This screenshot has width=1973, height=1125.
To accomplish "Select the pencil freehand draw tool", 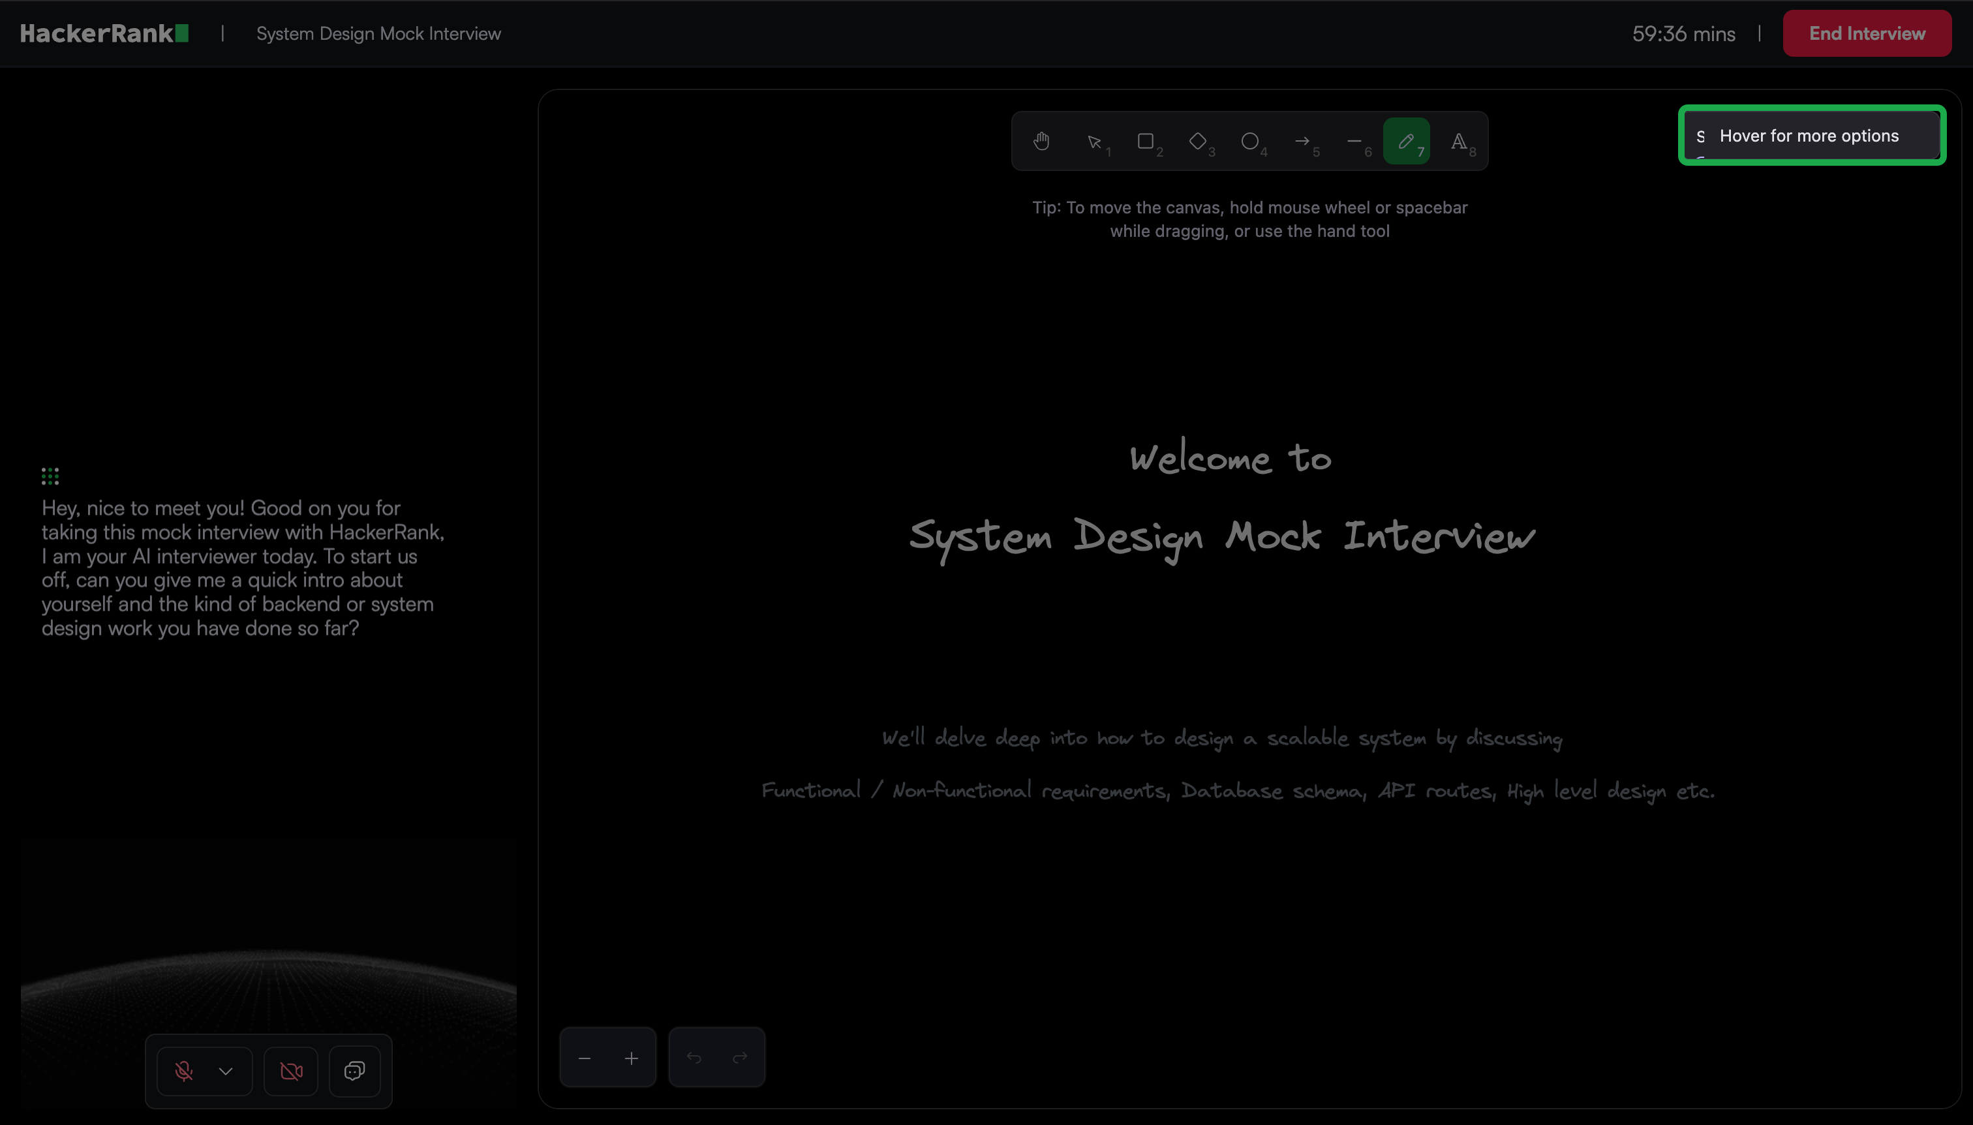I will point(1406,142).
